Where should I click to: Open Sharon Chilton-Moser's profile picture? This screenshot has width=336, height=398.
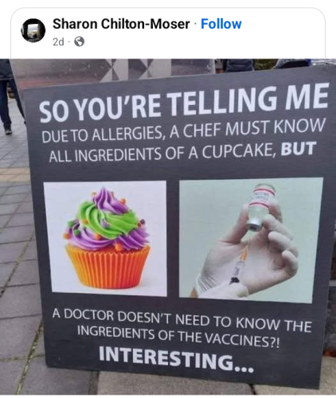pos(33,30)
